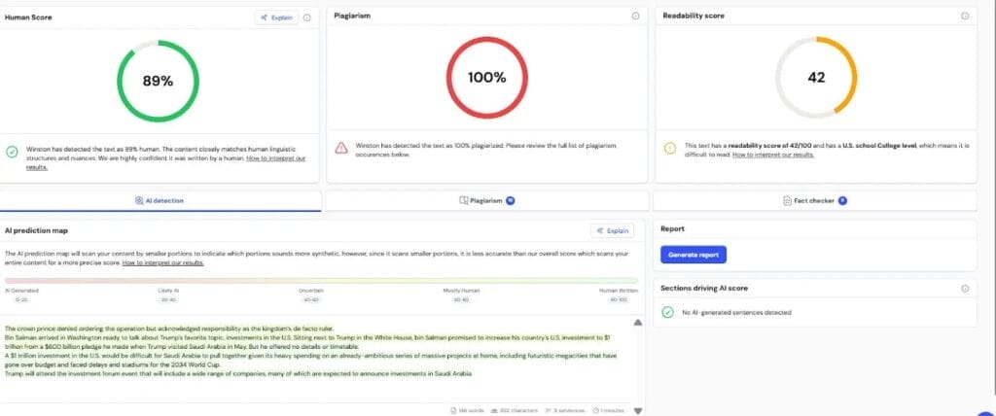
Task: Open the Fact checker tab
Action: pyautogui.click(x=814, y=200)
